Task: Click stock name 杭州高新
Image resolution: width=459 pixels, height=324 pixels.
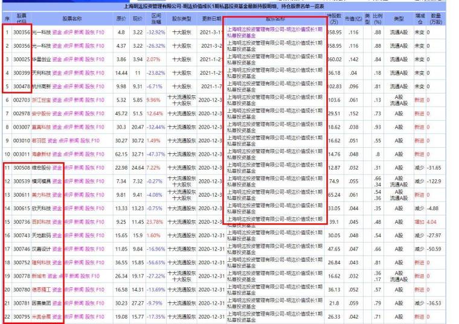Action: click(41, 86)
